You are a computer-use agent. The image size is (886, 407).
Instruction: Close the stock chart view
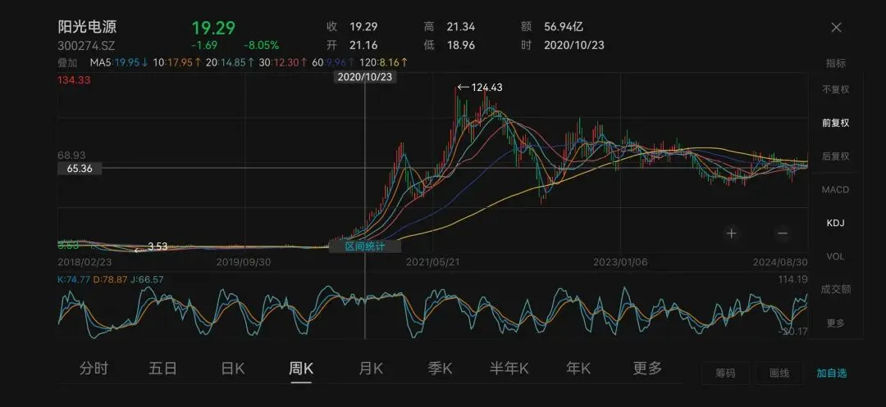coord(836,27)
